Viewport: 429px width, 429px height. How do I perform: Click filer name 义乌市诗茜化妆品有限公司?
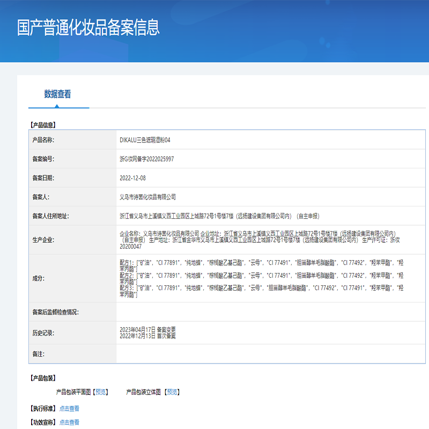(147, 197)
